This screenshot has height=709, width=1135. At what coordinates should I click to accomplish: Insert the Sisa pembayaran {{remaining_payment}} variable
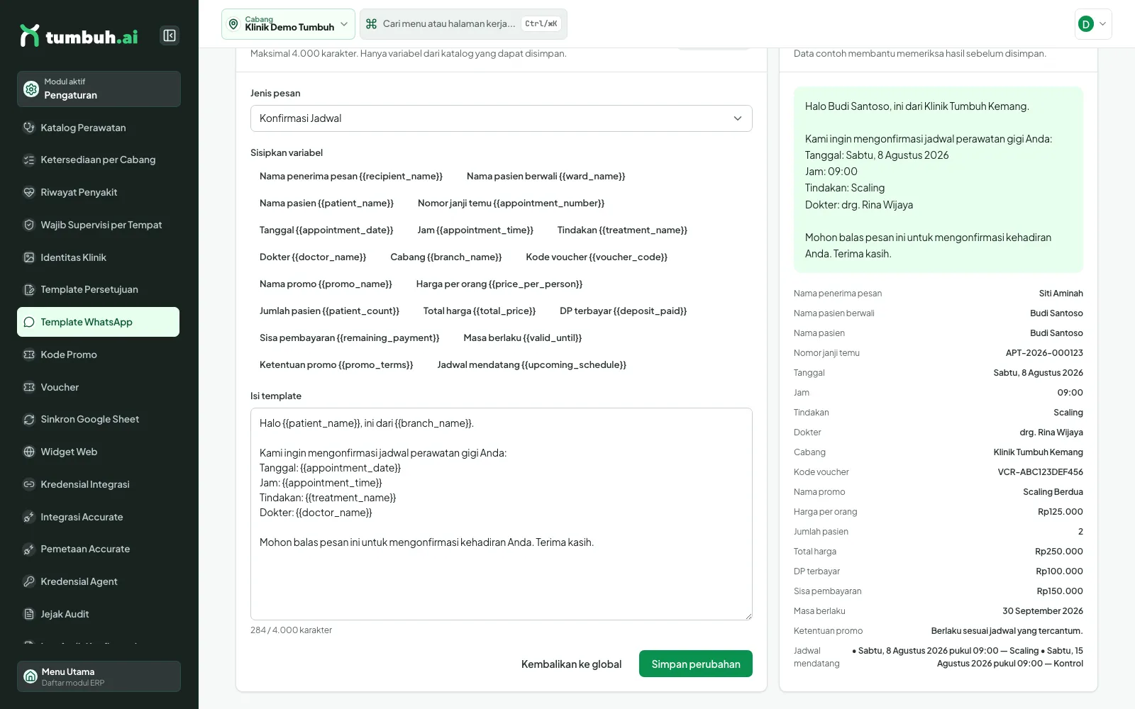click(x=349, y=337)
